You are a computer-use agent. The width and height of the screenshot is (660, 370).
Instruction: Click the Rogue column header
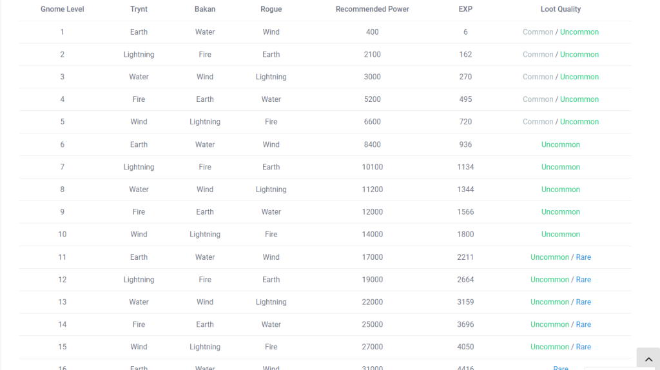click(x=271, y=9)
